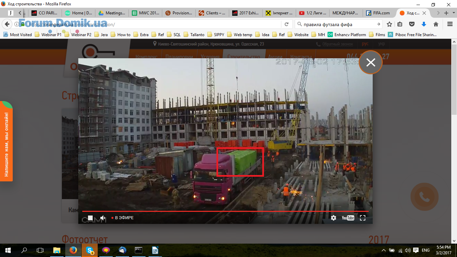Viewport: 457px width, 257px height.
Task: Show bookmarks list icon in toolbar
Action: click(x=400, y=24)
